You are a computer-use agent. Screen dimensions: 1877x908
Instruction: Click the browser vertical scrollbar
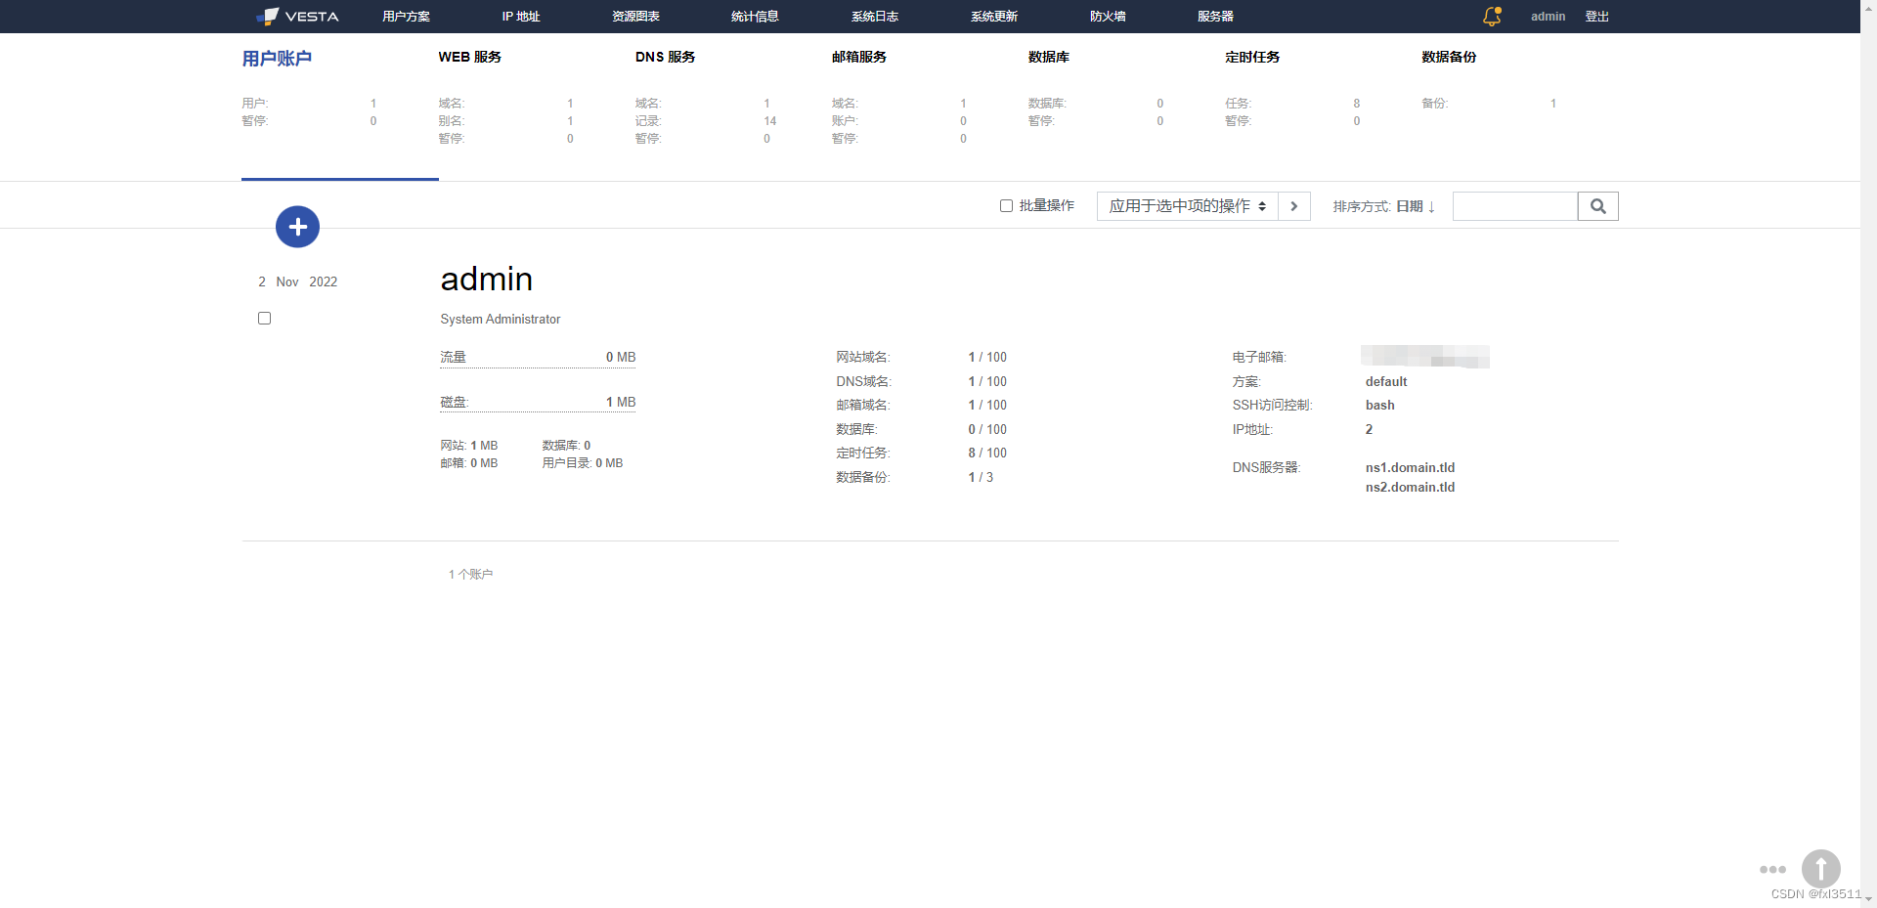pos(1868,454)
